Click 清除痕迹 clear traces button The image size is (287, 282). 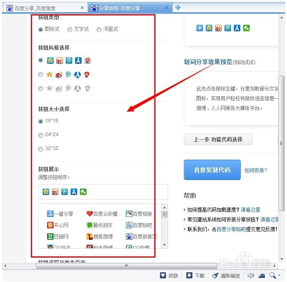pos(226,275)
